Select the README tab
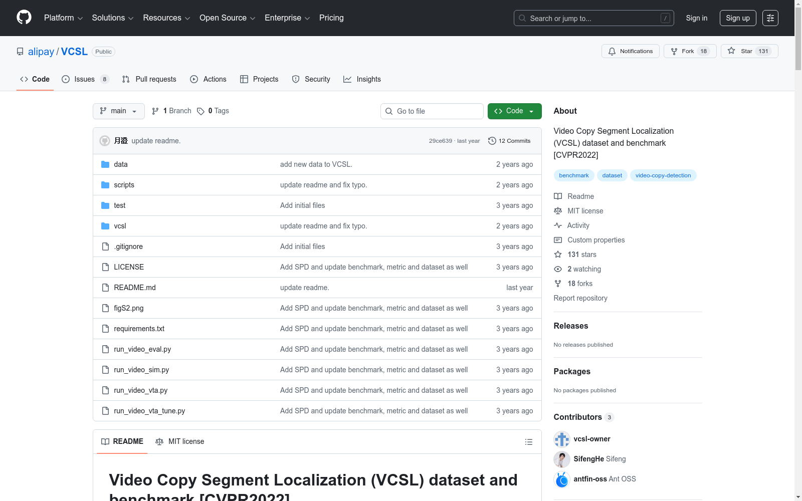 point(122,441)
